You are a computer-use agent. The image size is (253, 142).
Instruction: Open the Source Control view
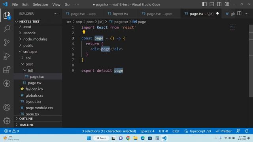pyautogui.click(x=7, y=42)
